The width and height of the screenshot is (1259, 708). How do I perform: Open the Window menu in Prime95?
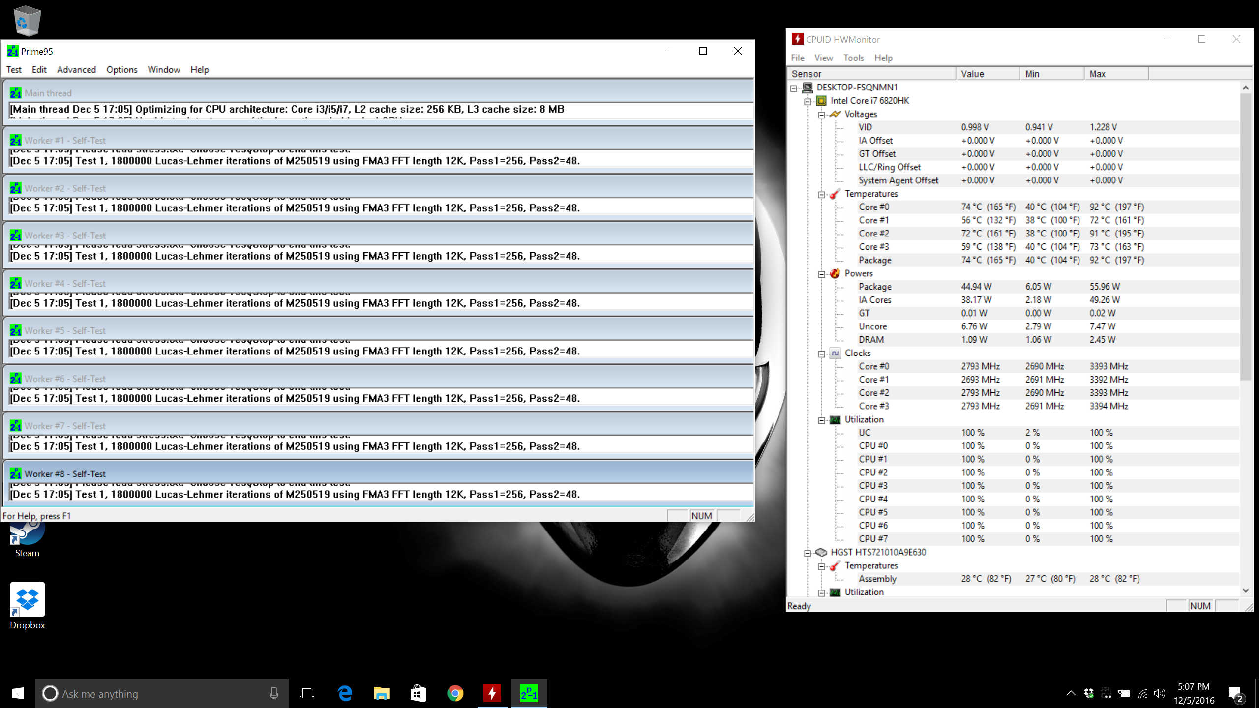pyautogui.click(x=164, y=69)
